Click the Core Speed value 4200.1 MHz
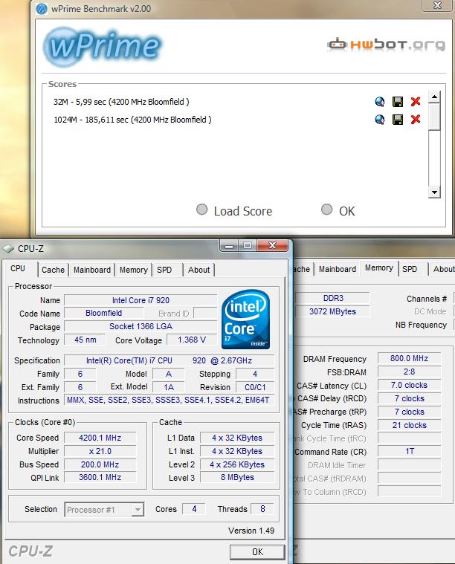Screen dimensions: 455x564 click(x=100, y=438)
